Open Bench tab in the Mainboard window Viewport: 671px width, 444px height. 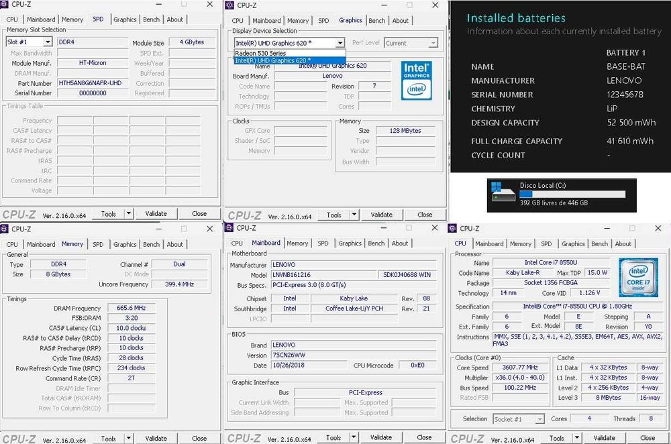[x=376, y=243]
